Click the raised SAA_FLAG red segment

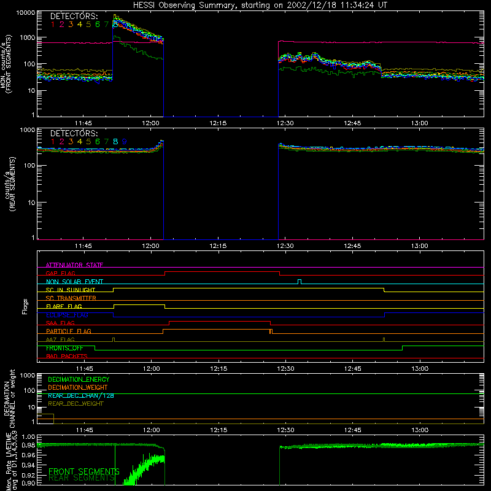(x=220, y=321)
